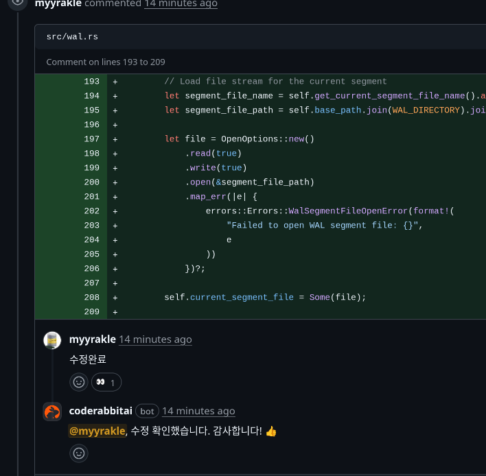
Task: Click myyrakle username above the 수정완료 comment
Action: (x=92, y=340)
